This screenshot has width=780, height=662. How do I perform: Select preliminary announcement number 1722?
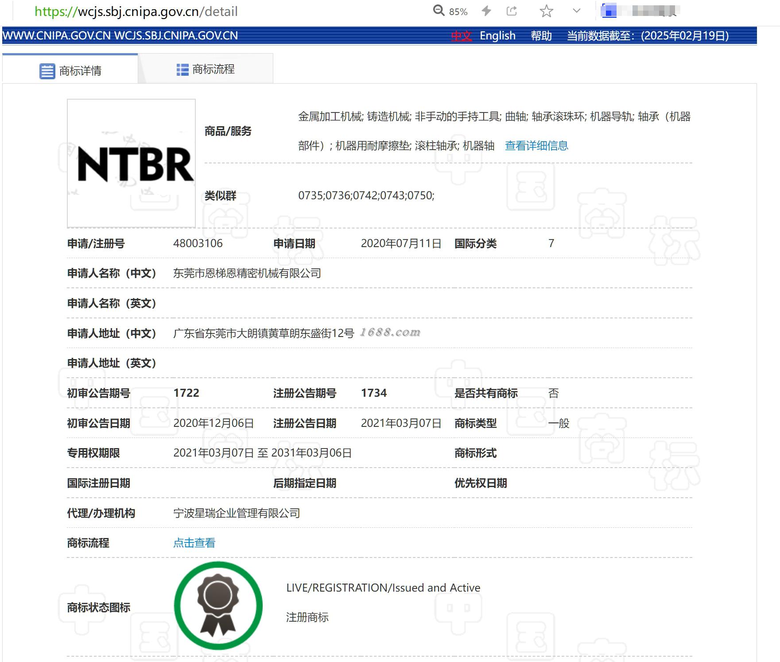(186, 393)
